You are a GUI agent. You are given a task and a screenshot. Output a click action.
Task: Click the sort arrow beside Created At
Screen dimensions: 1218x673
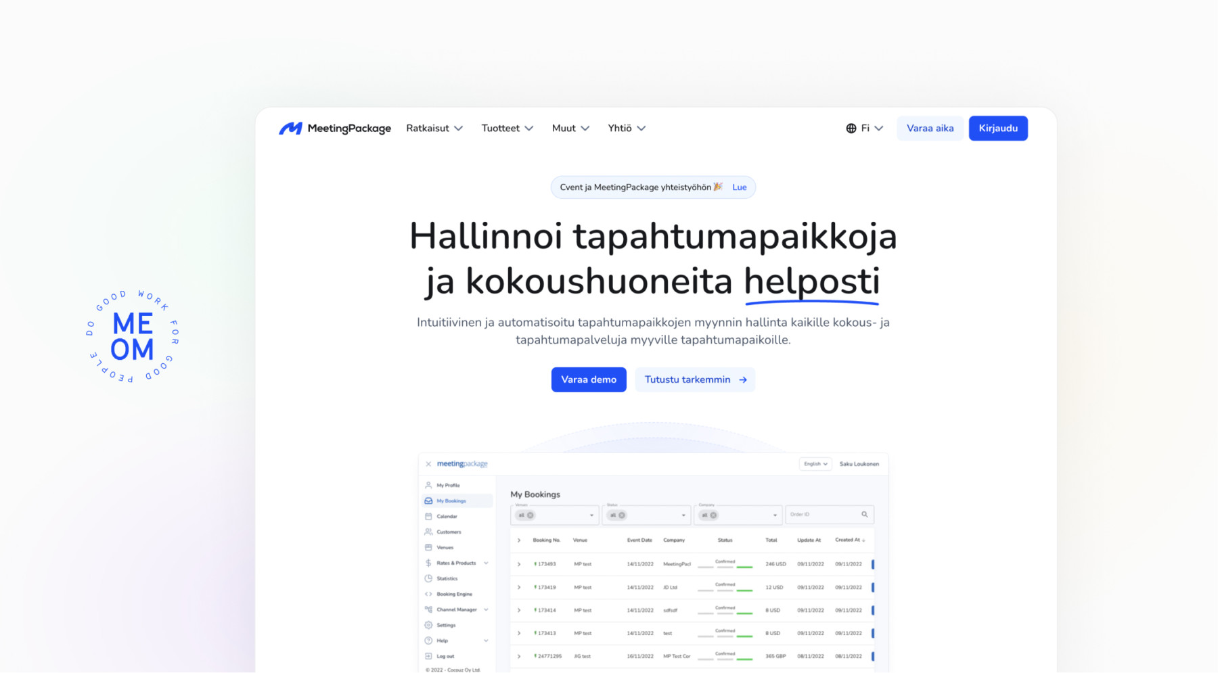(x=863, y=540)
